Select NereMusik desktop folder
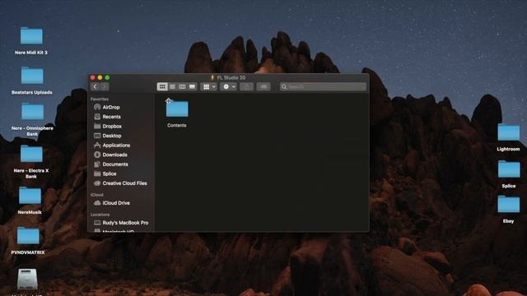The width and height of the screenshot is (527, 296). (30, 196)
